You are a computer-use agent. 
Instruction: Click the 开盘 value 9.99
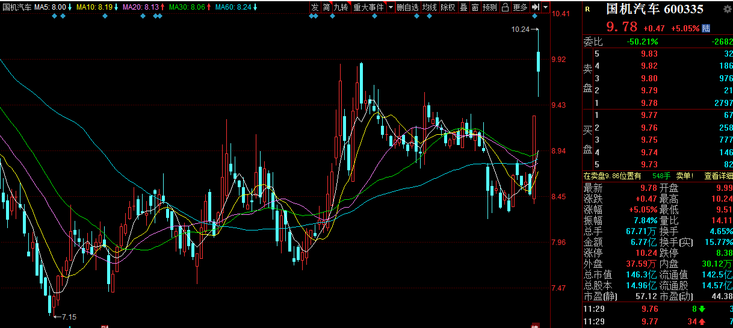point(723,188)
